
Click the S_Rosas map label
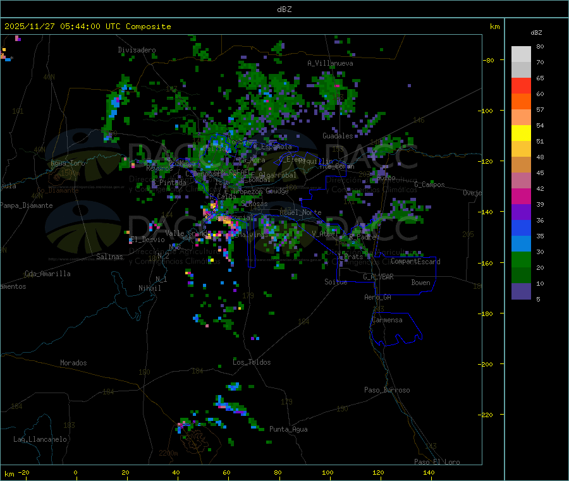254,204
